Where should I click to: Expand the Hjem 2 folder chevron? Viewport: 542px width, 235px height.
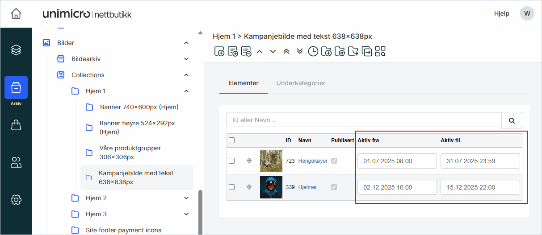click(x=186, y=198)
